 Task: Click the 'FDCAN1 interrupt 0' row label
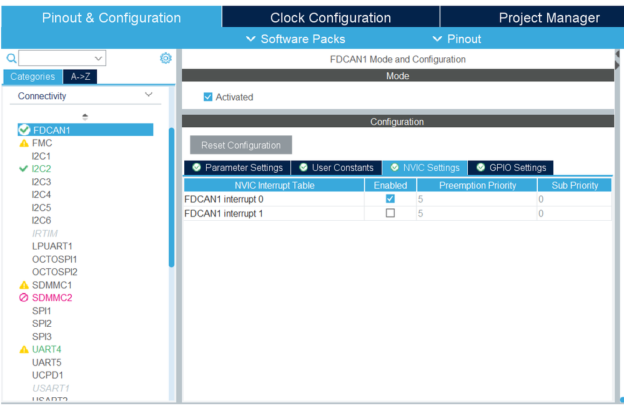[x=224, y=199]
